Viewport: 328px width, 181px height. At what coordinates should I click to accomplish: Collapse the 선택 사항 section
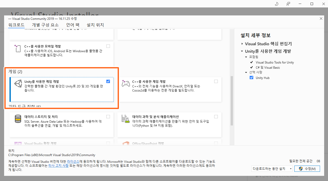coord(246,73)
